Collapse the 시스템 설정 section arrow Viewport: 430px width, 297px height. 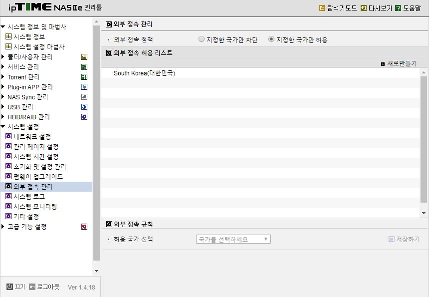pyautogui.click(x=3, y=127)
